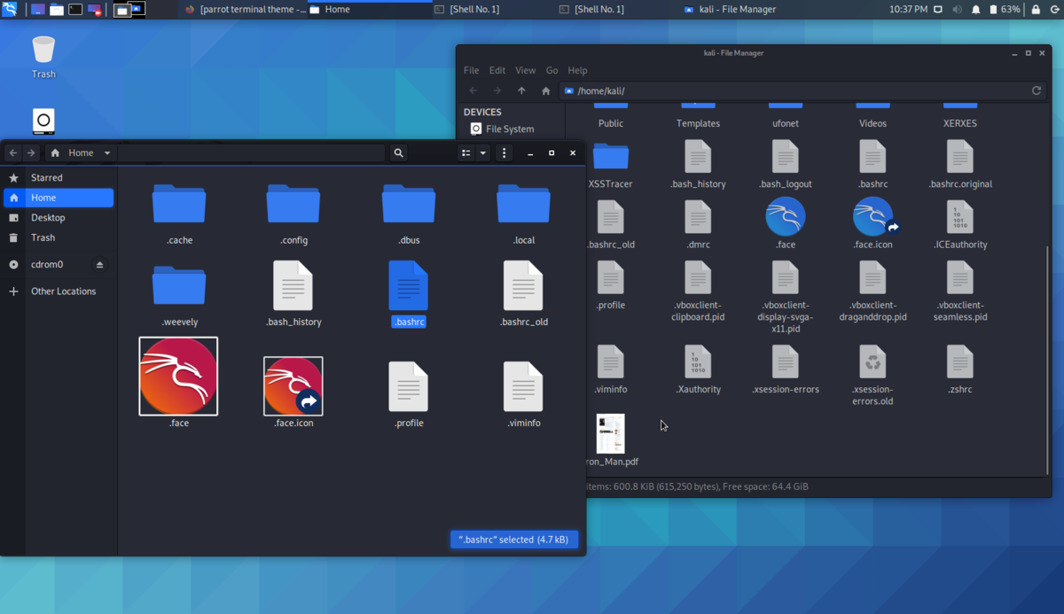Image resolution: width=1064 pixels, height=614 pixels.
Task: Select the .config folder
Action: [x=293, y=214]
